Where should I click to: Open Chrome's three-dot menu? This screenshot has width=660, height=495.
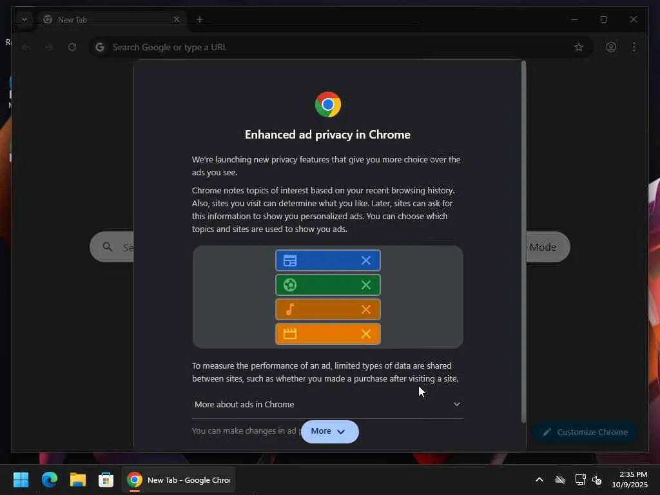[634, 47]
